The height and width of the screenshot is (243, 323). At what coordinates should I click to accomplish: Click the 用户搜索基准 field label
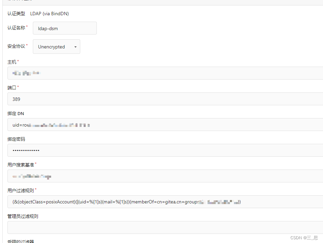pyautogui.click(x=21, y=165)
